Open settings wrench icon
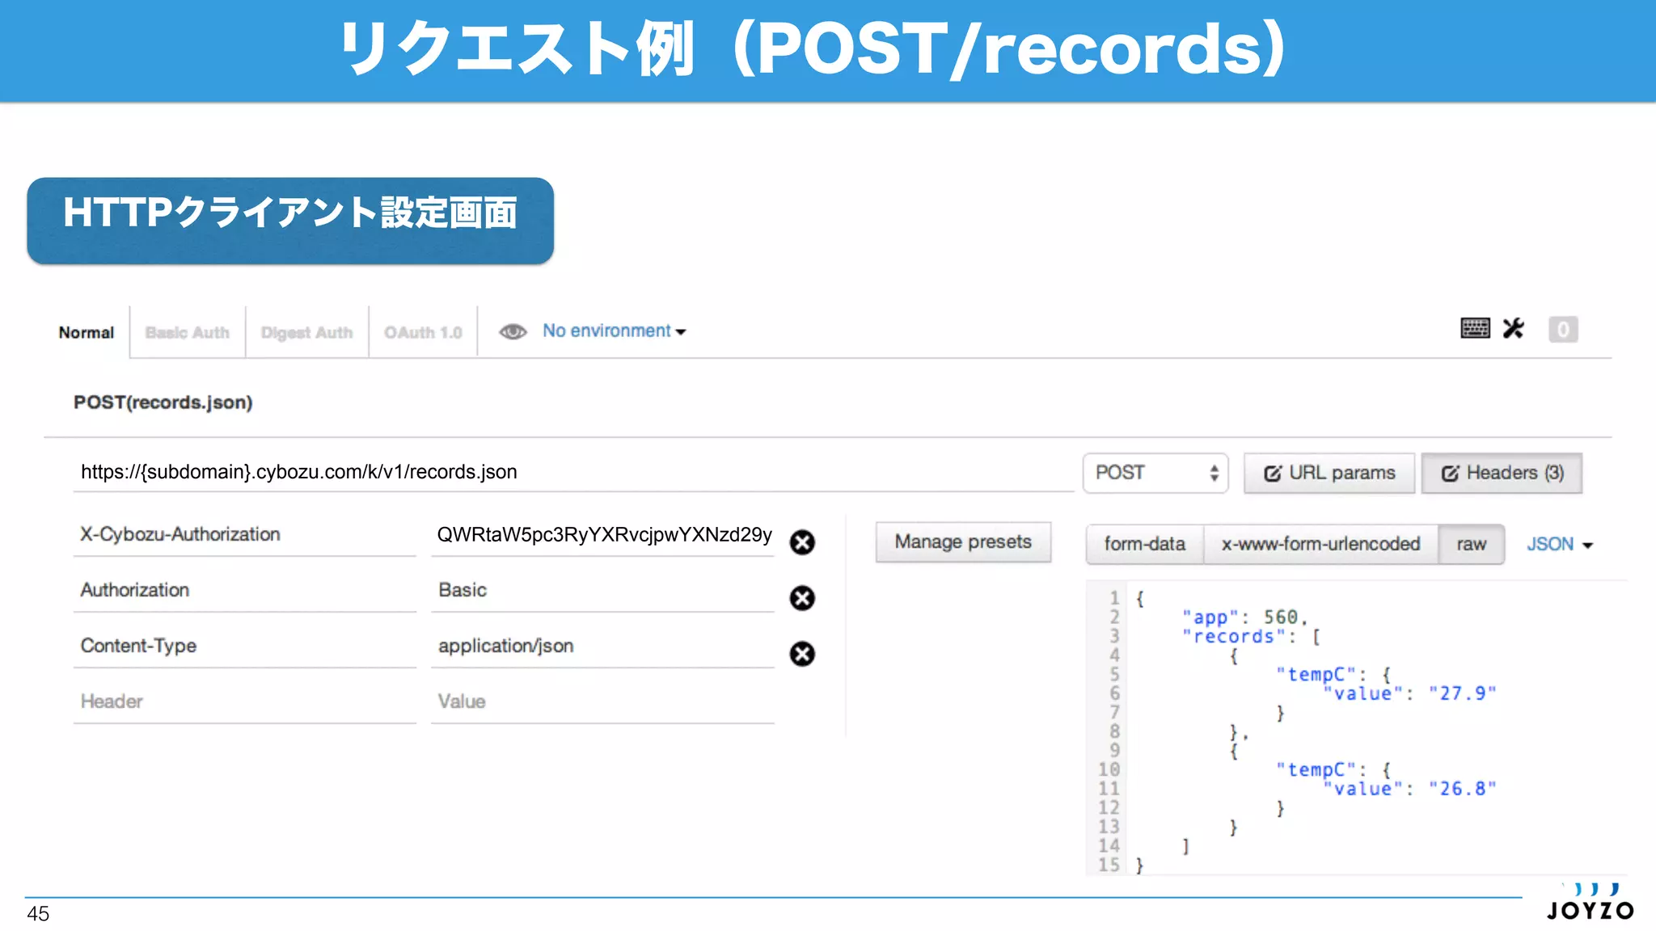Viewport: 1656px width, 931px height. [x=1514, y=328]
